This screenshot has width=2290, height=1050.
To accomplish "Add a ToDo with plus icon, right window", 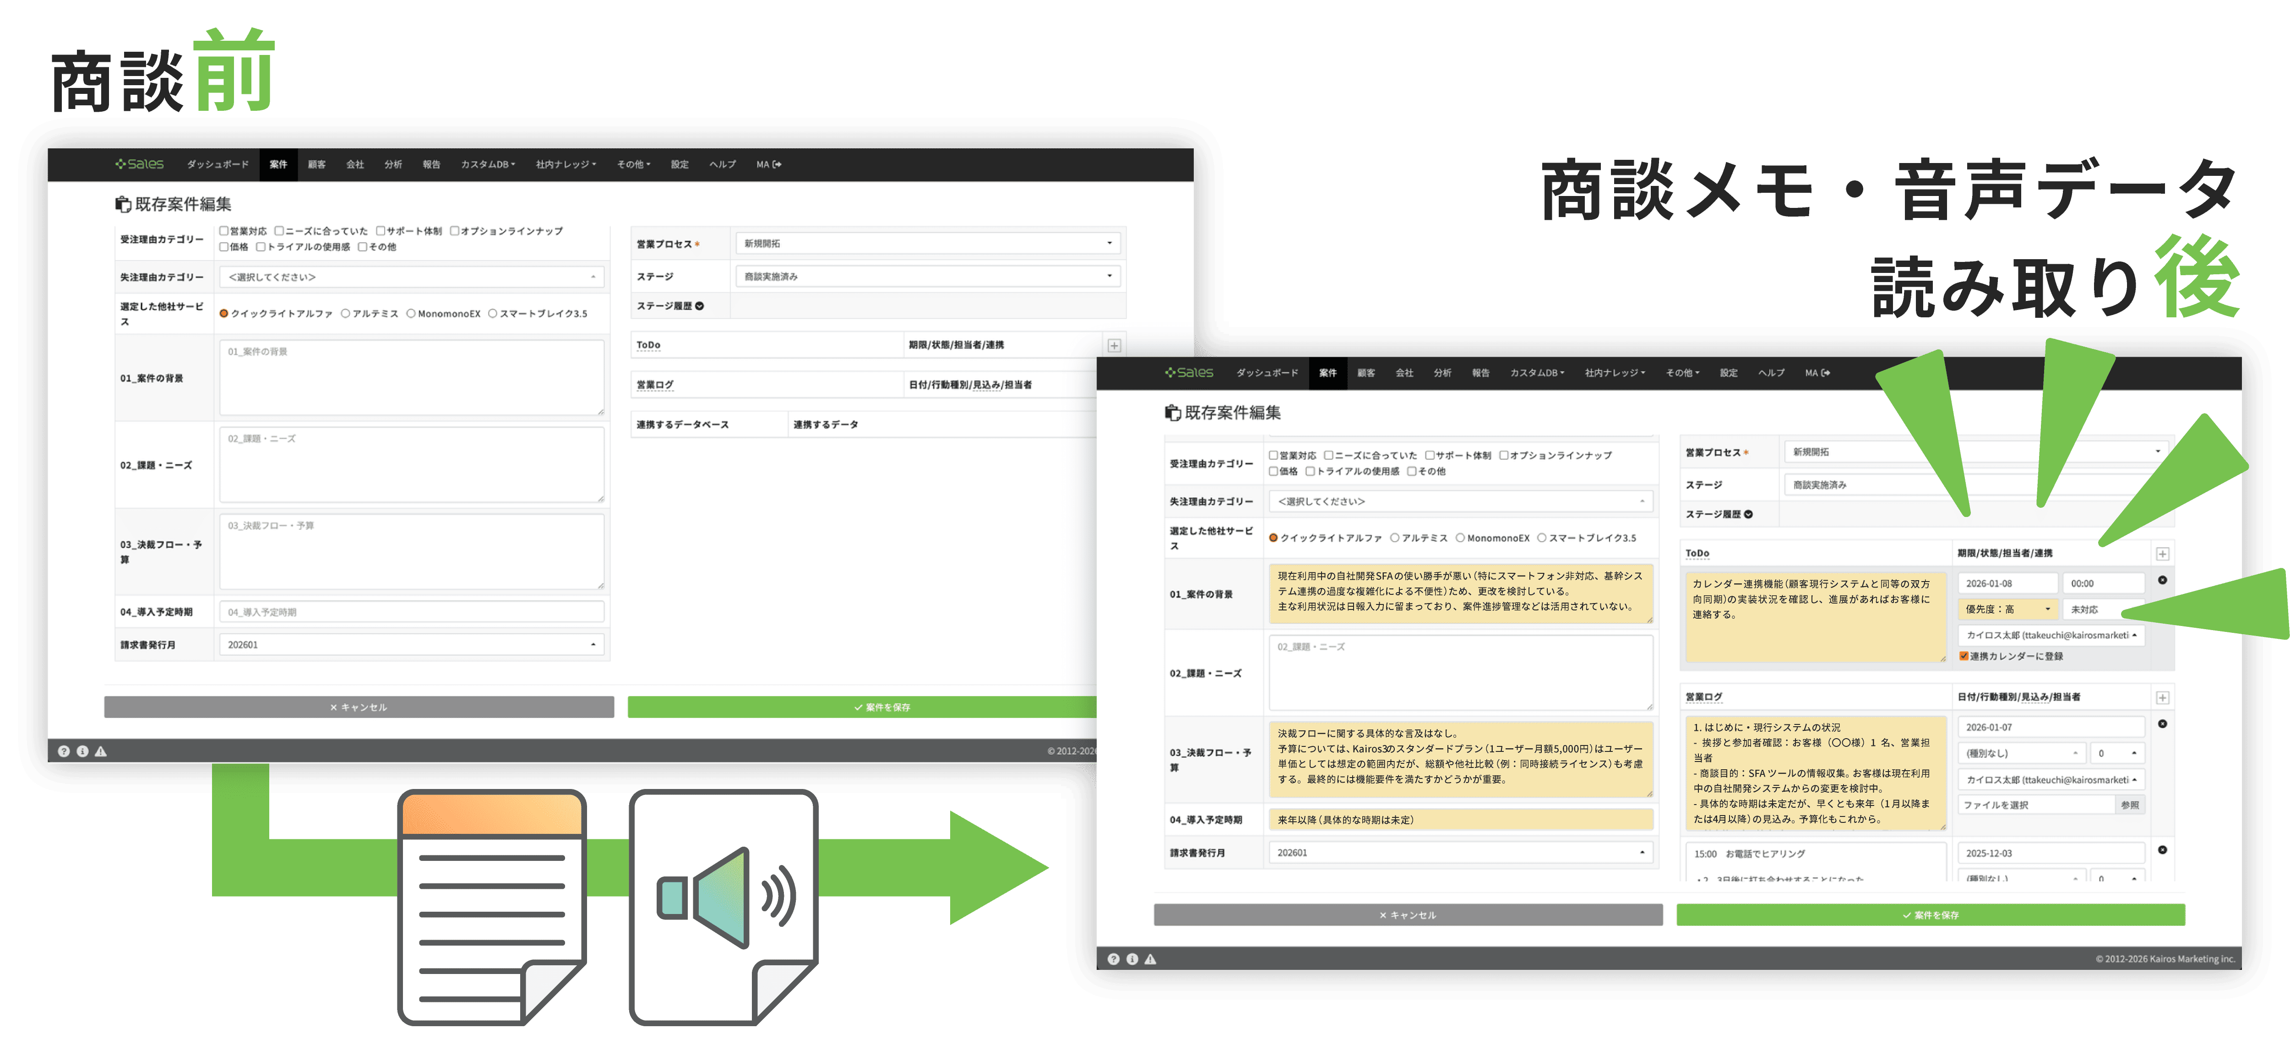I will point(2163,554).
